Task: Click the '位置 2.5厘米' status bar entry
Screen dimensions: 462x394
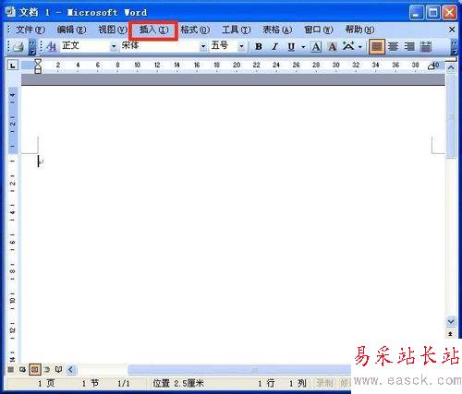Action: point(178,383)
